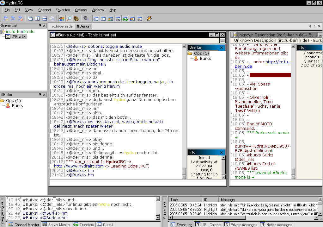Screen dimensions: 323x227
Task: Click the yellow pencil notes toolbar icon
Action: [149, 19]
